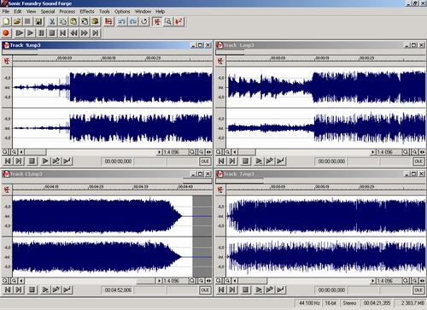
Task: Select the Magnify tool in main toolbar
Action: click(168, 21)
